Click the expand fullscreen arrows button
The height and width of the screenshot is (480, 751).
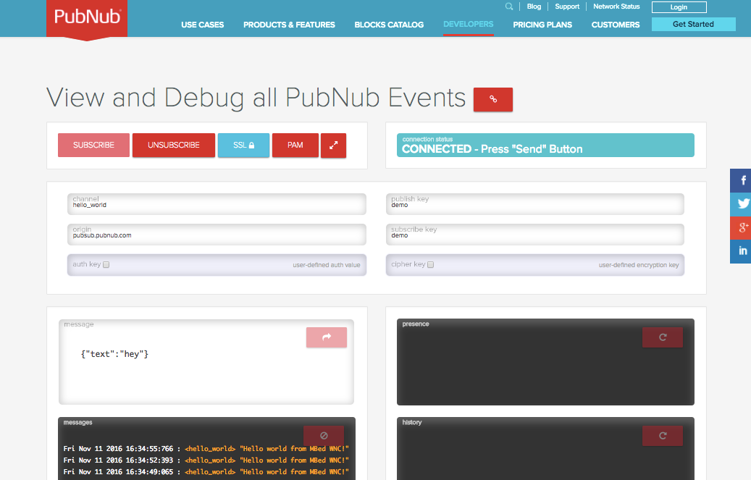click(x=333, y=145)
